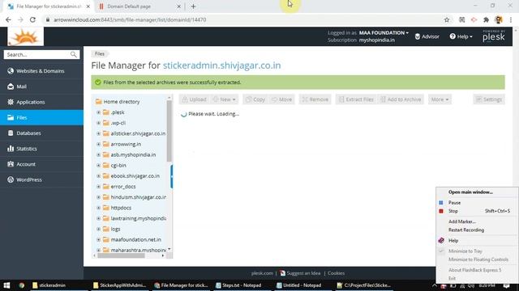Click the Copy toolbar button
Screen dimensions: 519x291
coord(255,99)
